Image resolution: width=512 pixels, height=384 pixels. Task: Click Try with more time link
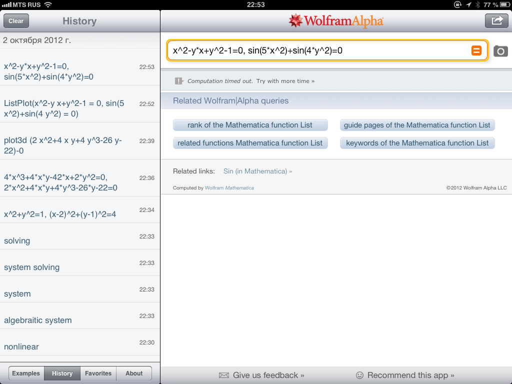[x=285, y=81]
